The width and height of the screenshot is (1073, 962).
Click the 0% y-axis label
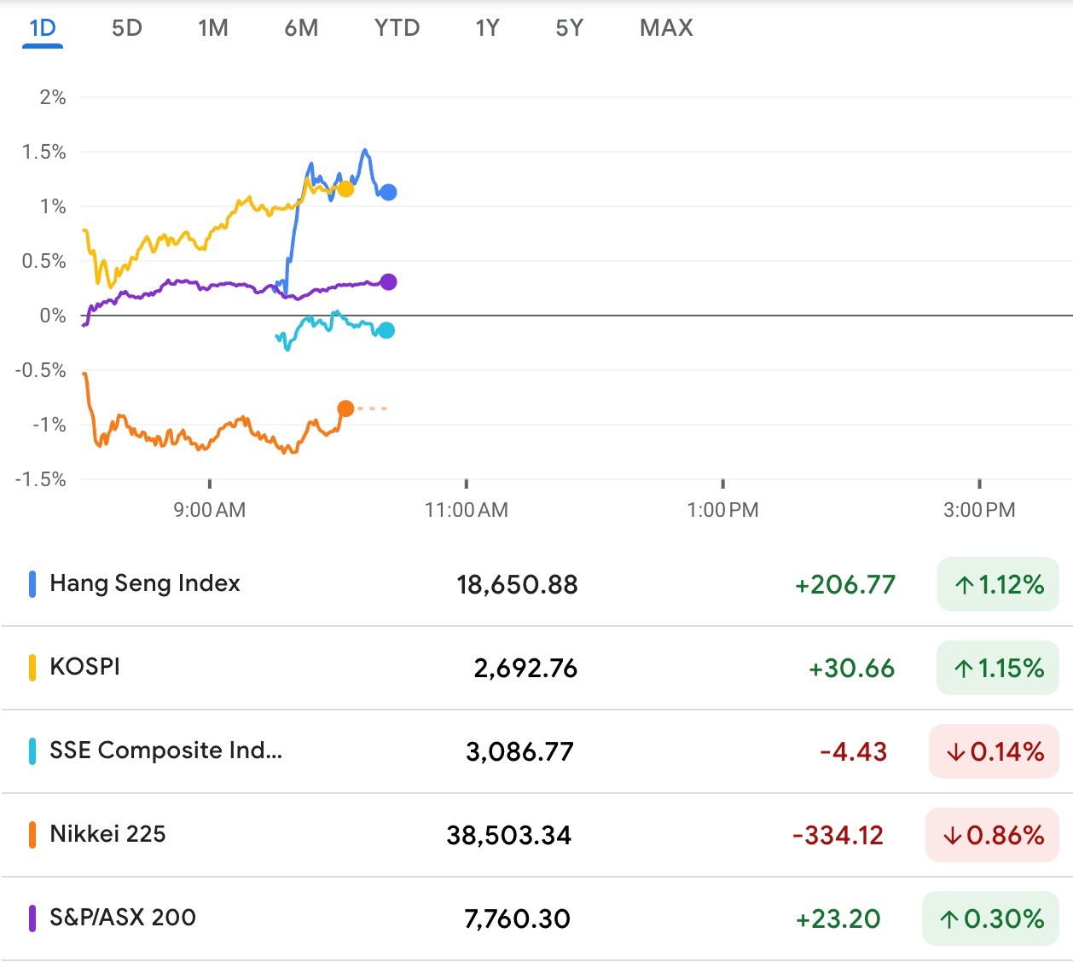pos(53,316)
